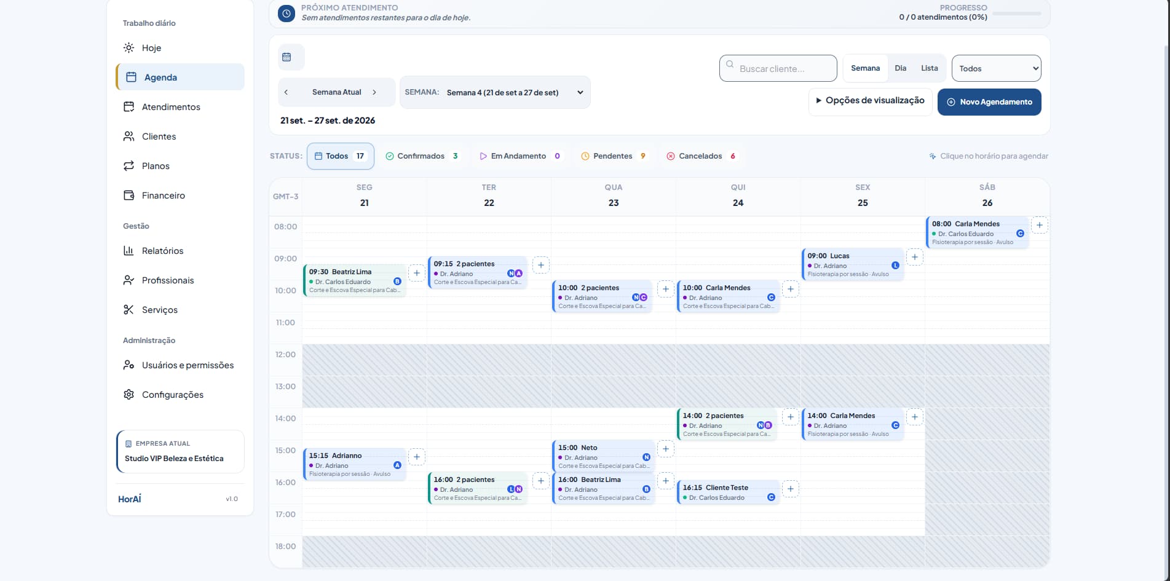Add appointment plus beside Thursday 14:00 2 pacientes
The height and width of the screenshot is (581, 1170).
pos(790,417)
